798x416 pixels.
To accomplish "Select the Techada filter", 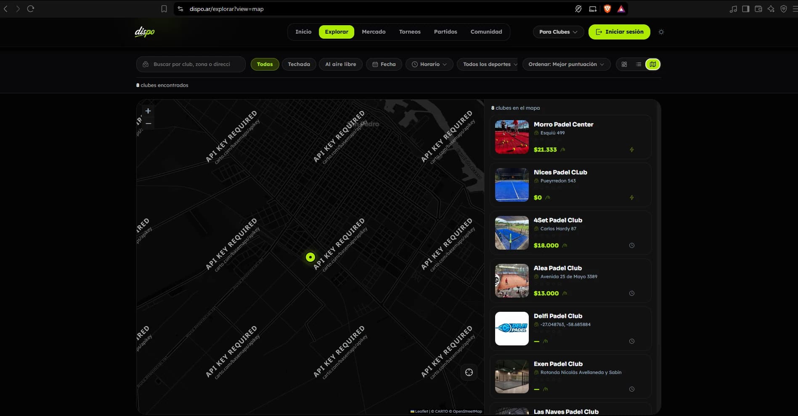I will (x=299, y=64).
